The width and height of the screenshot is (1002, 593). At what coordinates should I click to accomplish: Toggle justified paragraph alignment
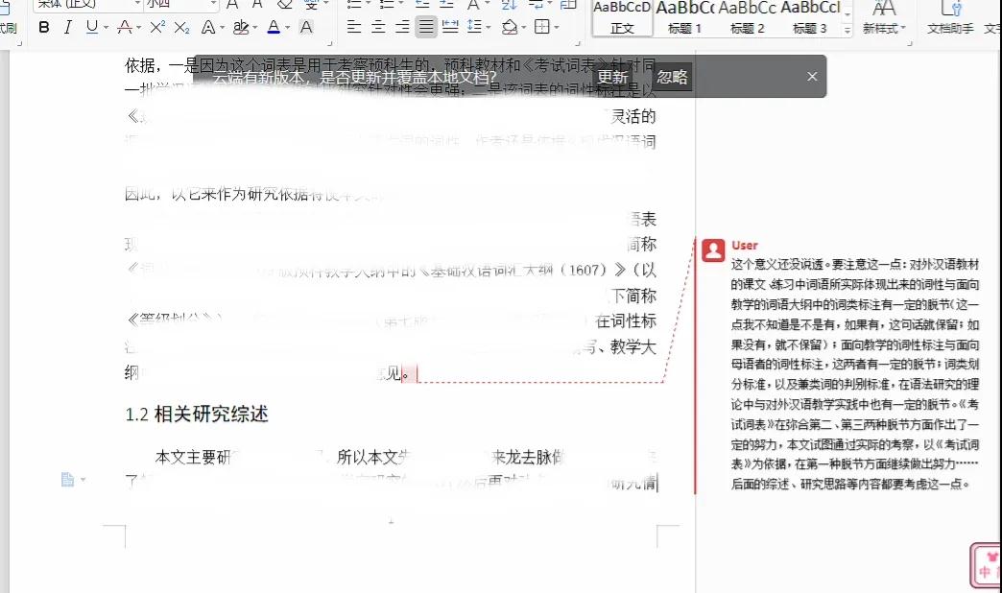point(426,27)
